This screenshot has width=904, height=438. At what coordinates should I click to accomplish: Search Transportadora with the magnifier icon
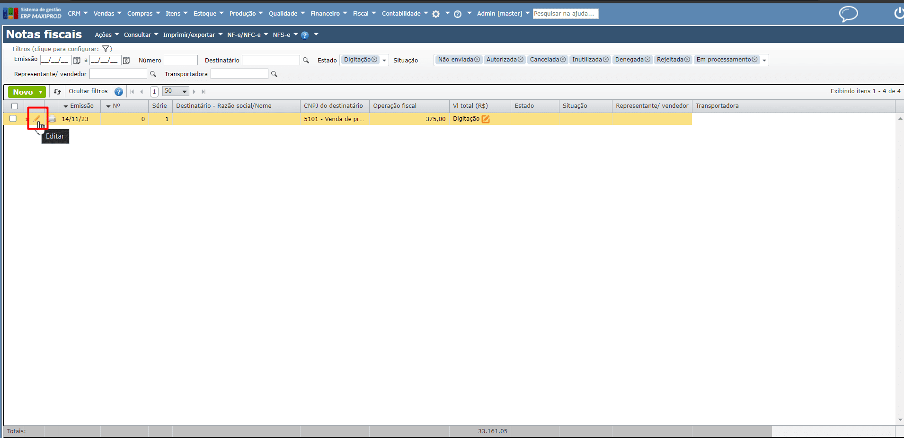click(274, 74)
